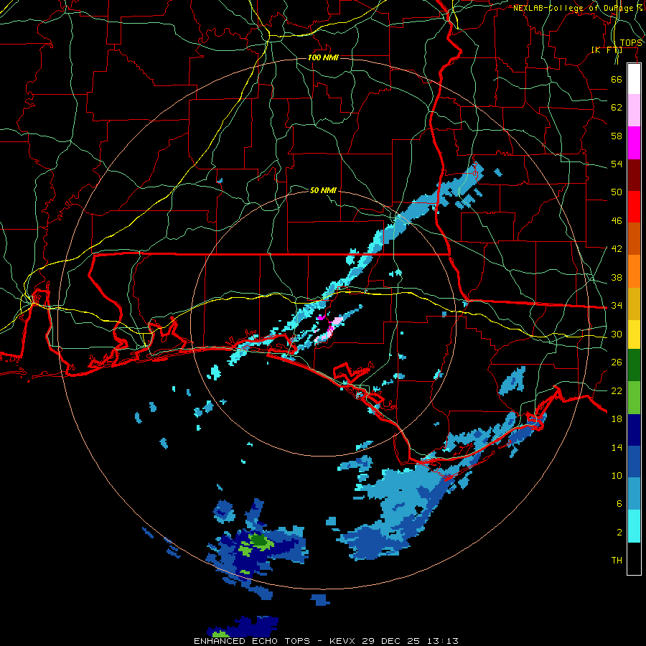Click the light green 26 kft legend swatch

click(634, 398)
